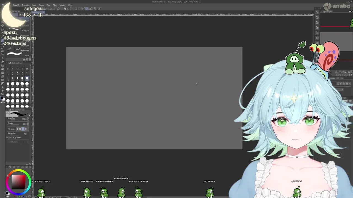The image size is (353, 198).
Task: Click the Opacity value stepper
Action: coord(26,124)
